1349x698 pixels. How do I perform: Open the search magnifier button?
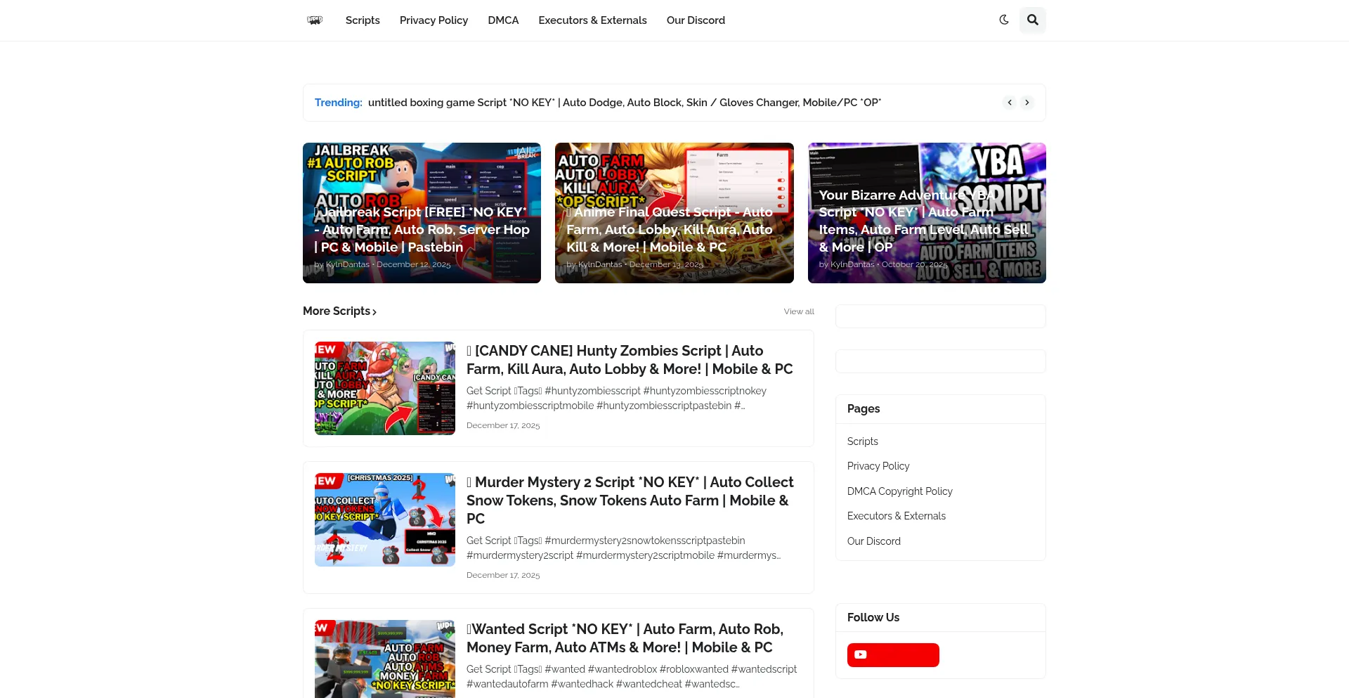tap(1032, 20)
